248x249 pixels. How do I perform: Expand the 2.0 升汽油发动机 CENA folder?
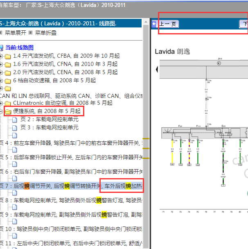1,73
